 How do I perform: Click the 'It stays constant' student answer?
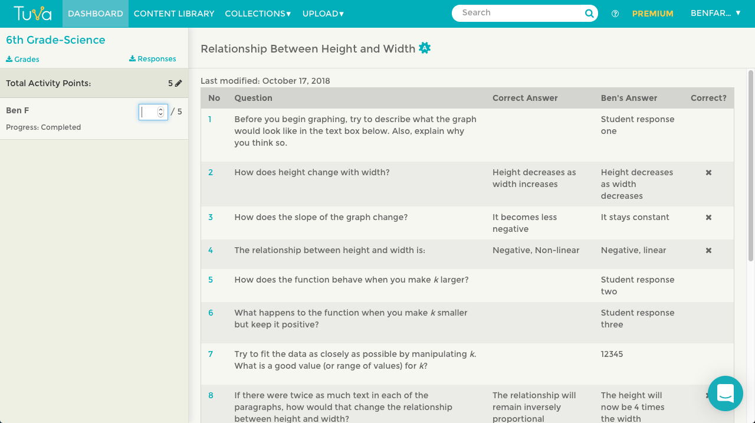635,217
